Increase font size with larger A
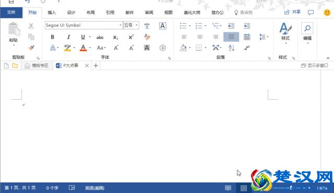The height and width of the screenshot is (193, 334). (116, 48)
